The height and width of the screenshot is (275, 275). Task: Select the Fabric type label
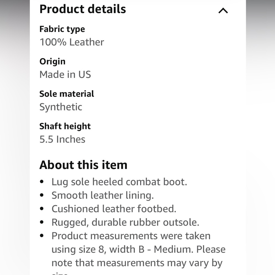pos(62,29)
